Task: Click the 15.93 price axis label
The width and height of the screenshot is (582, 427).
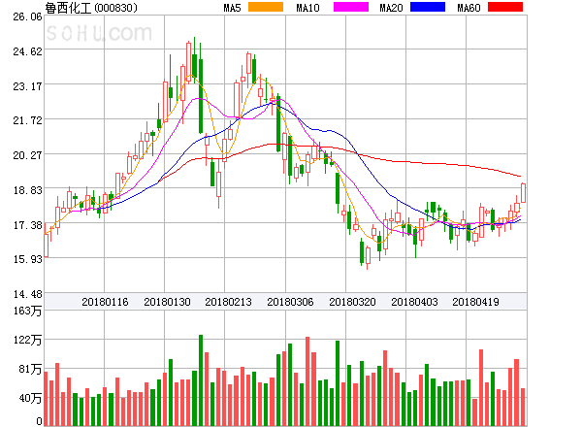Action: [27, 259]
